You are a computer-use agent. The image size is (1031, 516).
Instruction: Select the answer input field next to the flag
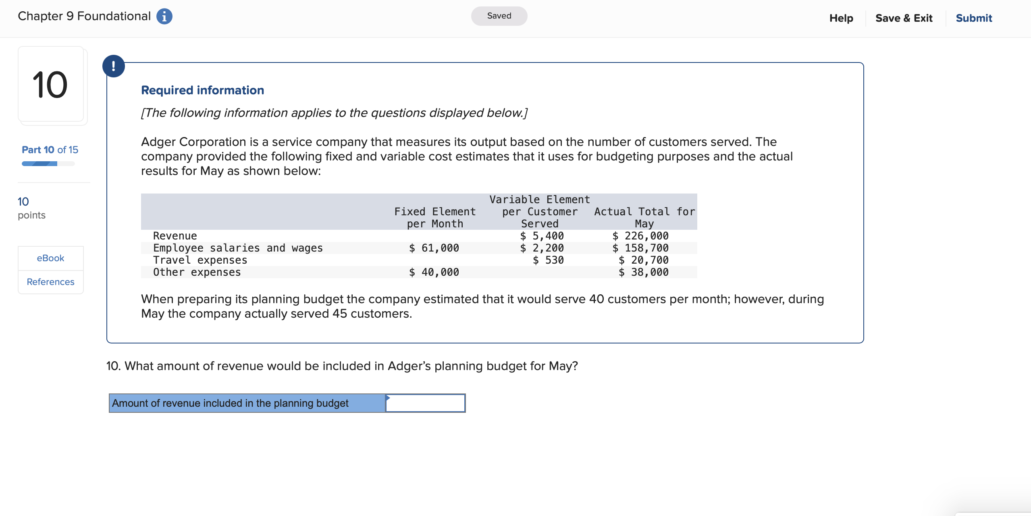coord(425,403)
